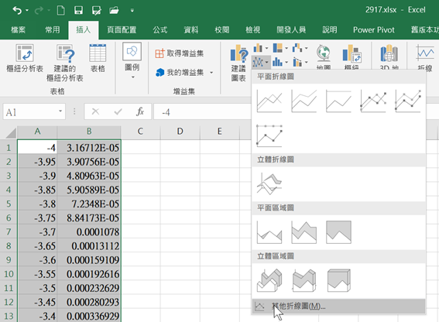Click the Insert Function fx icon
439x322 pixels.
point(140,111)
